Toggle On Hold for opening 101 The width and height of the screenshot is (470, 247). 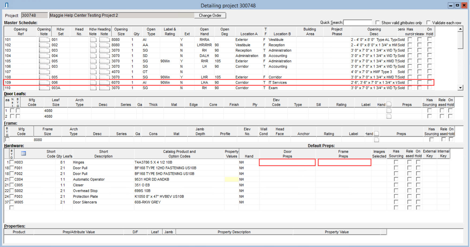[x=430, y=39]
